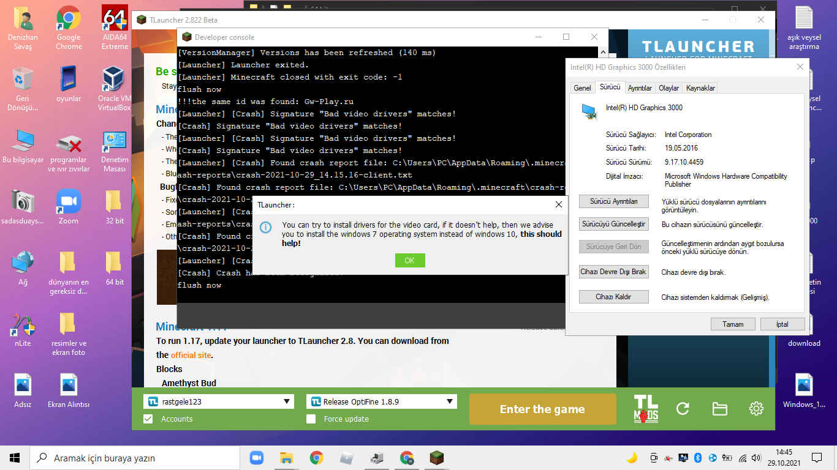Screen dimensions: 837x470
Task: Click the driver date 19.05.2016 text
Action: (x=681, y=148)
